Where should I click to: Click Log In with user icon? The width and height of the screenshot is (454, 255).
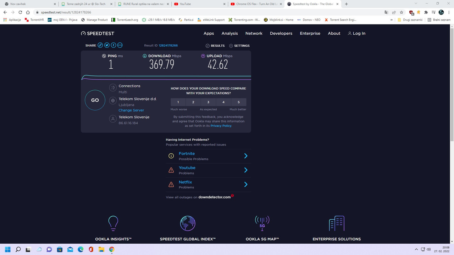(356, 33)
